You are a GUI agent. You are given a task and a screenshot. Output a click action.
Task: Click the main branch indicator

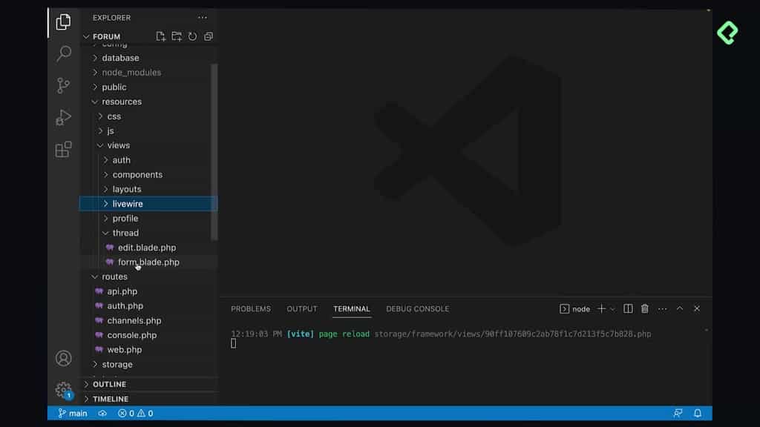(71, 413)
